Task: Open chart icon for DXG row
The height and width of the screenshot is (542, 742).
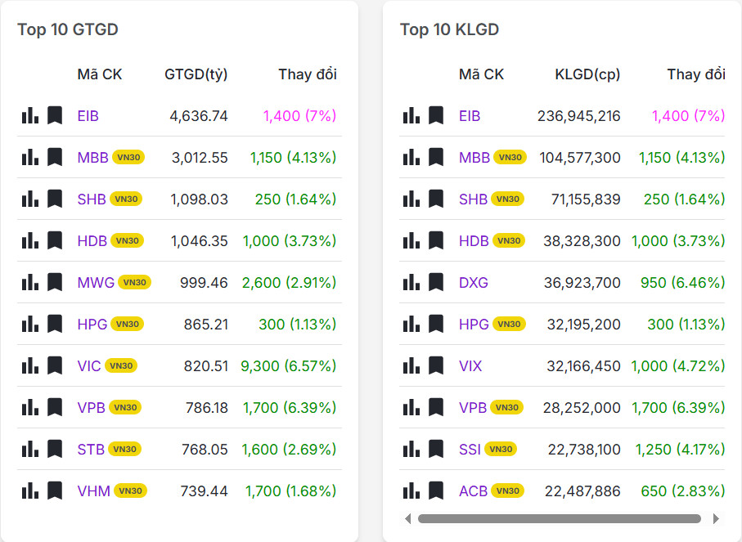Action: pyautogui.click(x=411, y=282)
